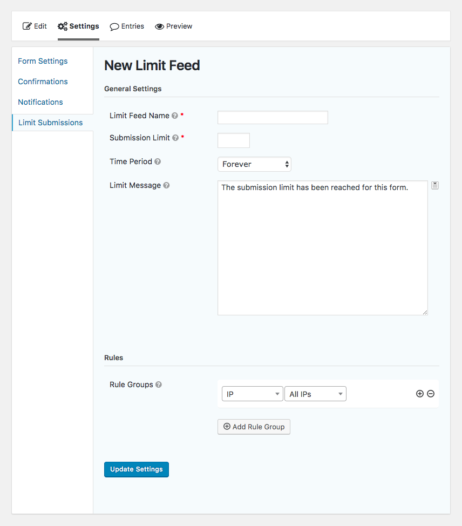Open the Notifications sidebar link

(40, 102)
